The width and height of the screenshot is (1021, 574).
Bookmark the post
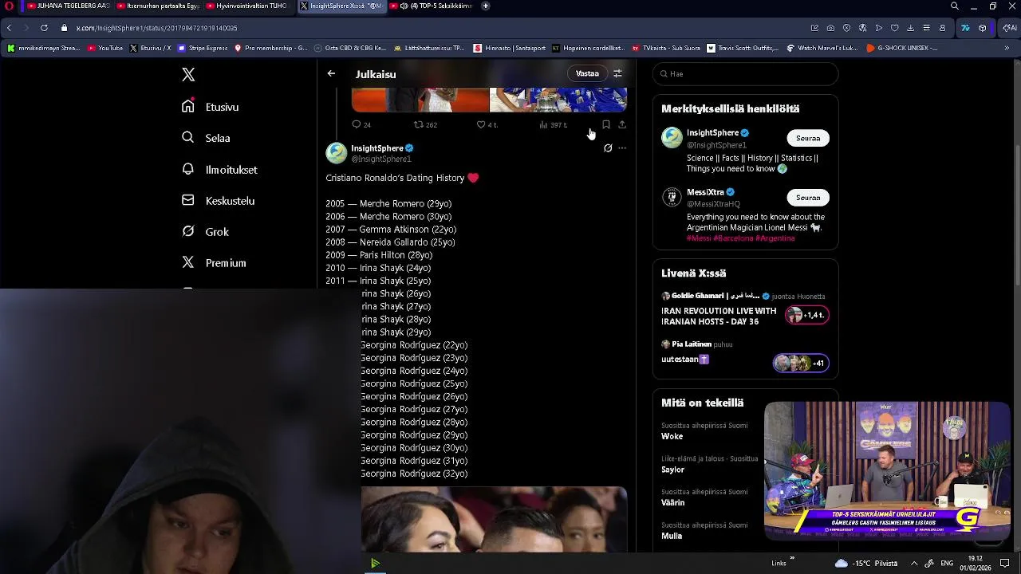(x=606, y=124)
